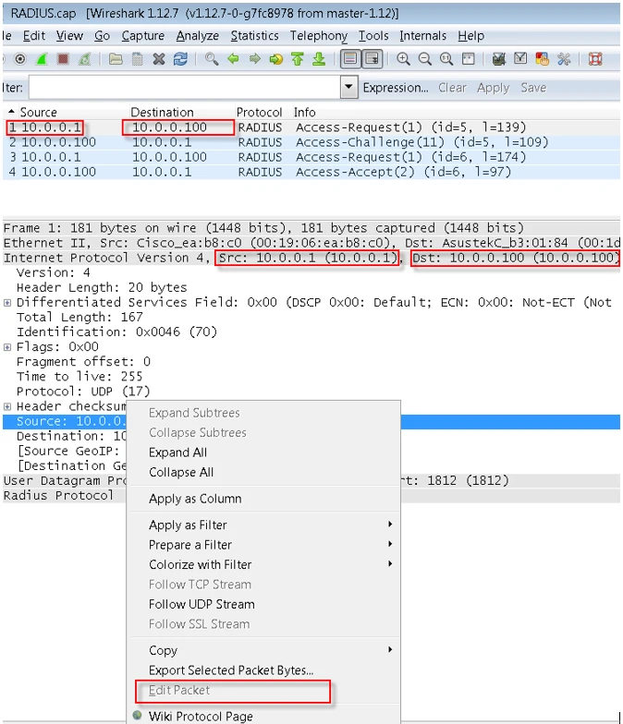Select Wiki Protocol Page entry
Viewport: 623px width, 724px height.
click(201, 716)
